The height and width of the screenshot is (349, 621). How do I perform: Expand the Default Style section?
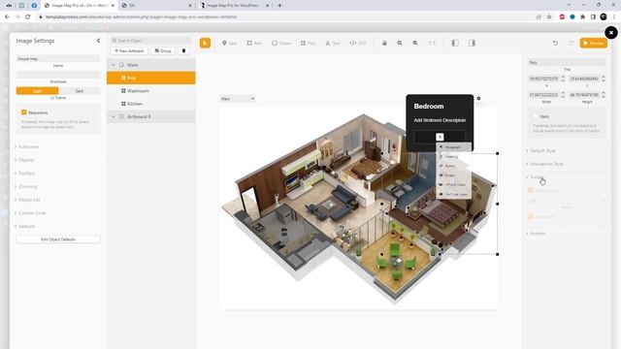click(540, 151)
